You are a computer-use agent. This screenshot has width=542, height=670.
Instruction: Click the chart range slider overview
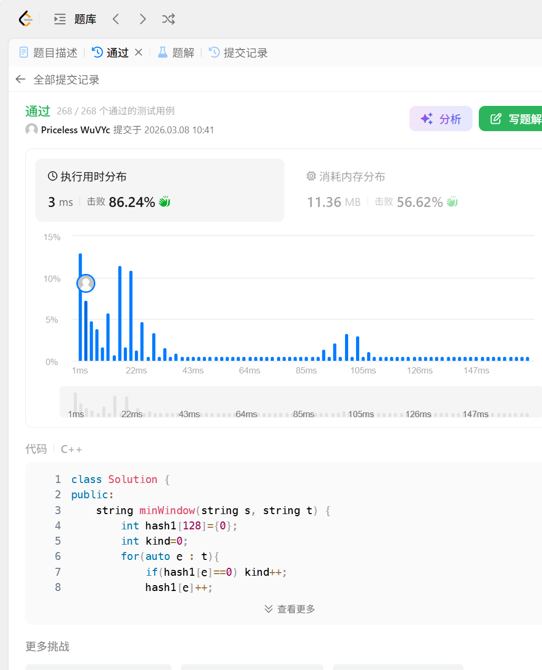point(301,402)
